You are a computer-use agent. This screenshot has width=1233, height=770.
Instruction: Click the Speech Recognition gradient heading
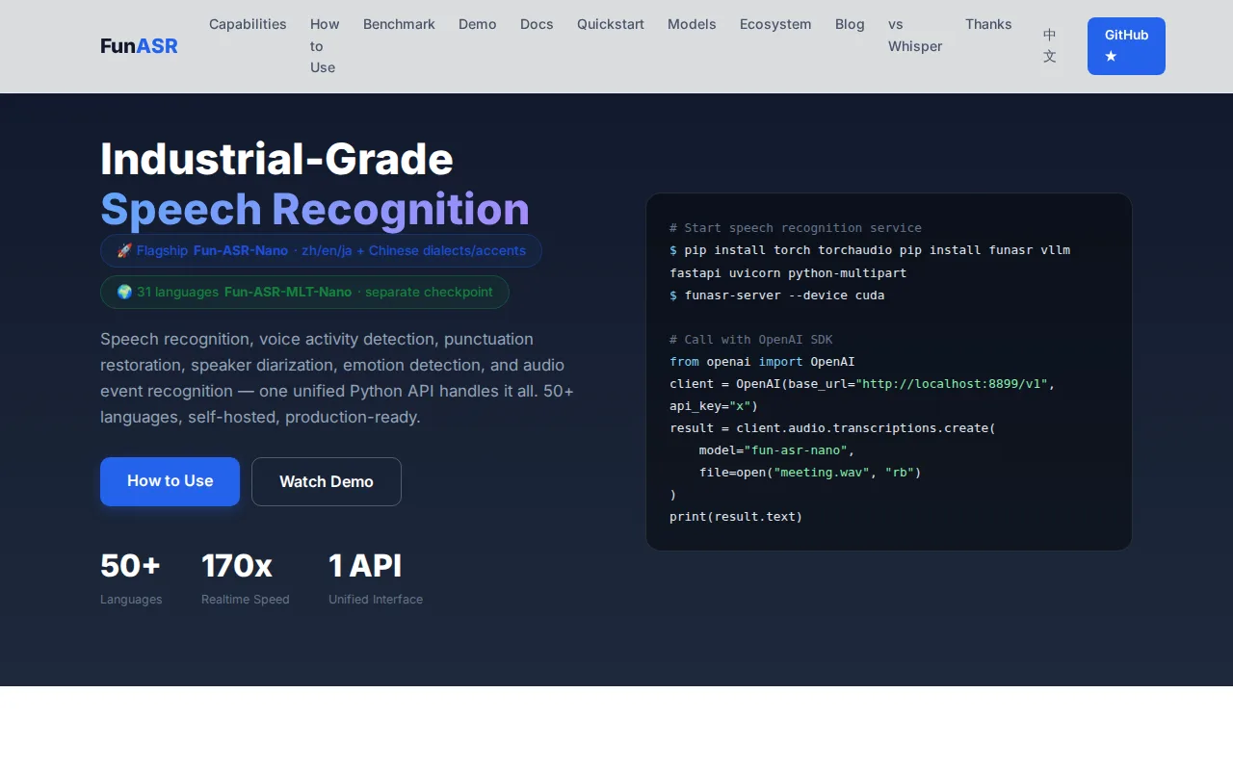click(x=315, y=210)
